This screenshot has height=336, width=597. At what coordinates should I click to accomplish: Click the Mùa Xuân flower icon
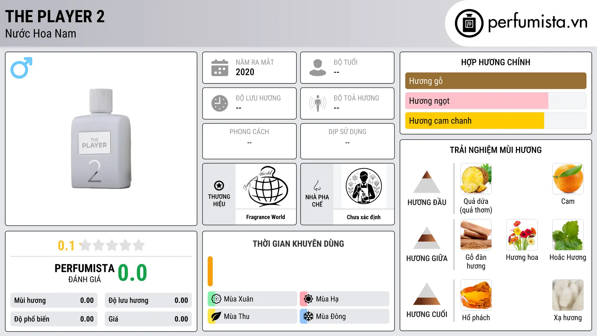216,299
